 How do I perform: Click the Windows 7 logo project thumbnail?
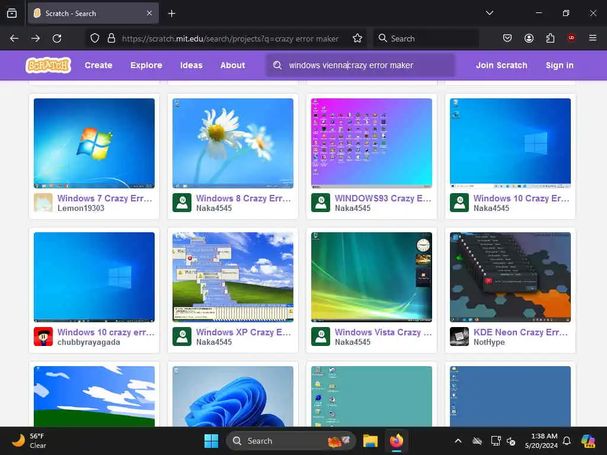pyautogui.click(x=94, y=143)
